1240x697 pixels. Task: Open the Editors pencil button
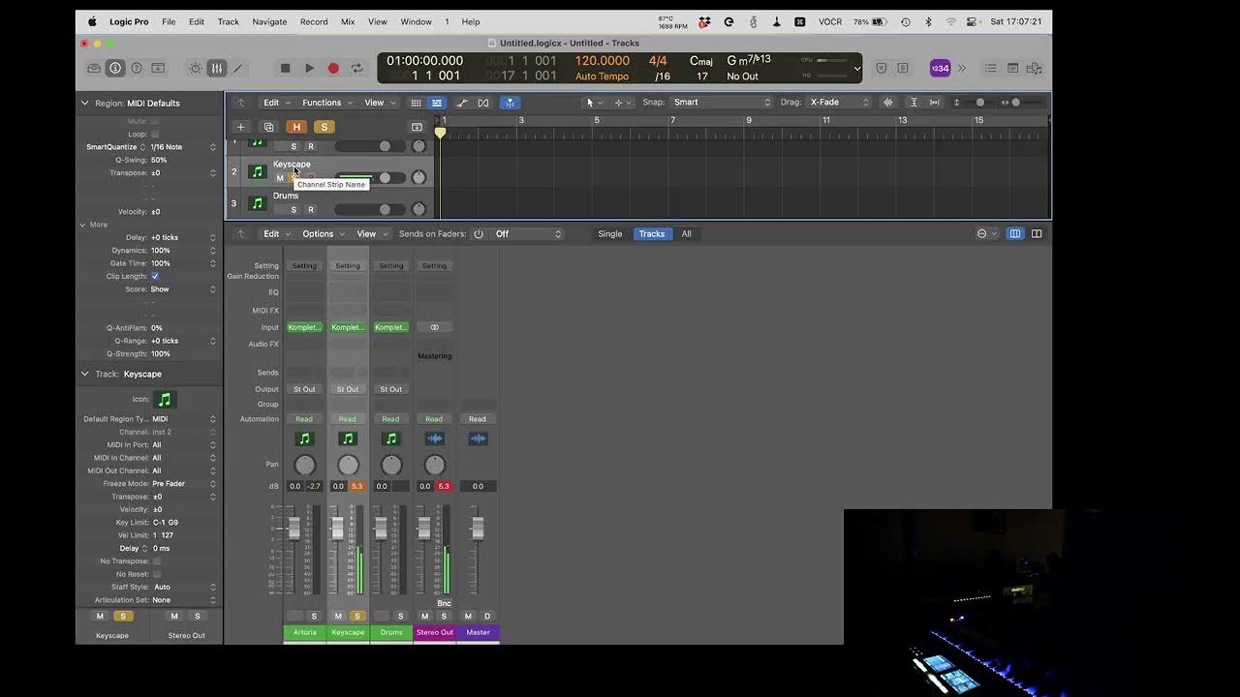(x=238, y=68)
